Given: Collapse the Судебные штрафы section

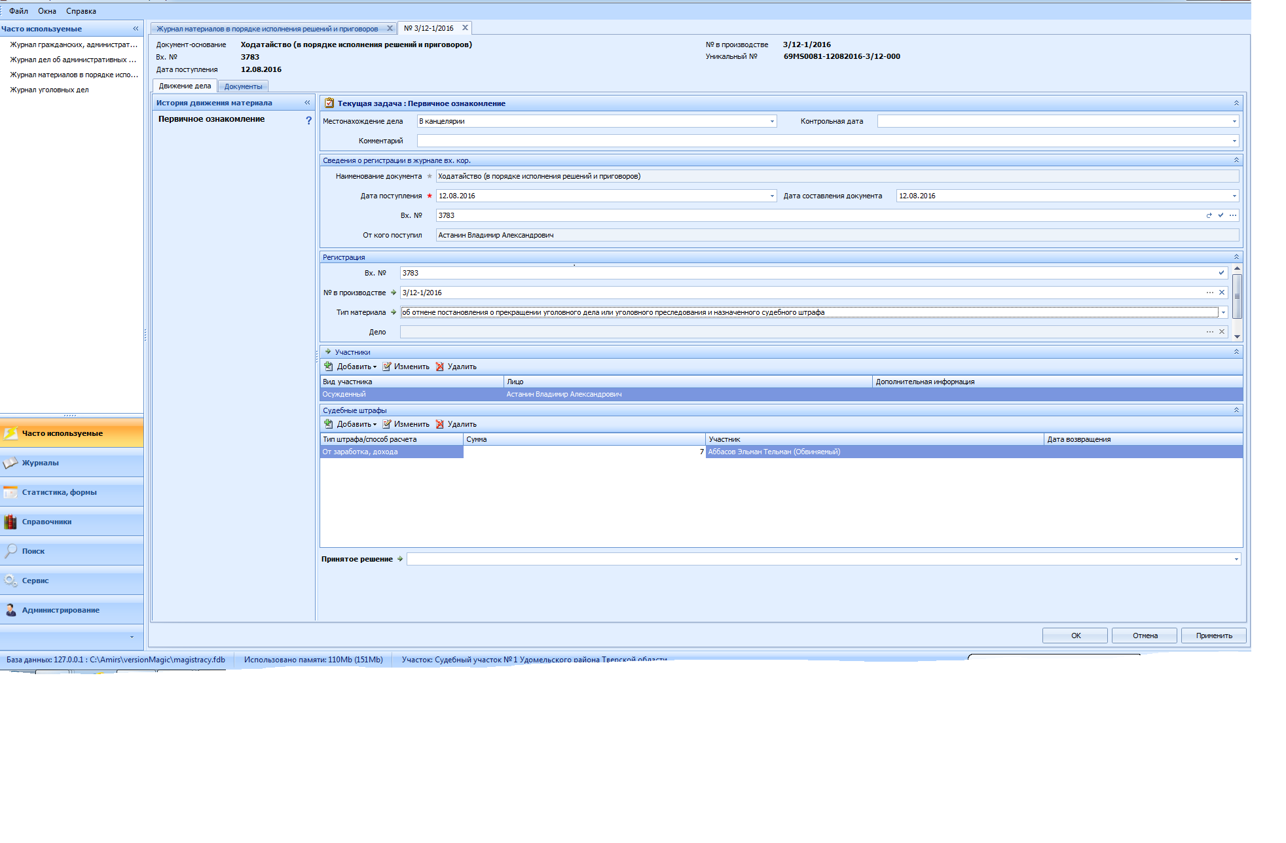Looking at the screenshot, I should pyautogui.click(x=1236, y=410).
